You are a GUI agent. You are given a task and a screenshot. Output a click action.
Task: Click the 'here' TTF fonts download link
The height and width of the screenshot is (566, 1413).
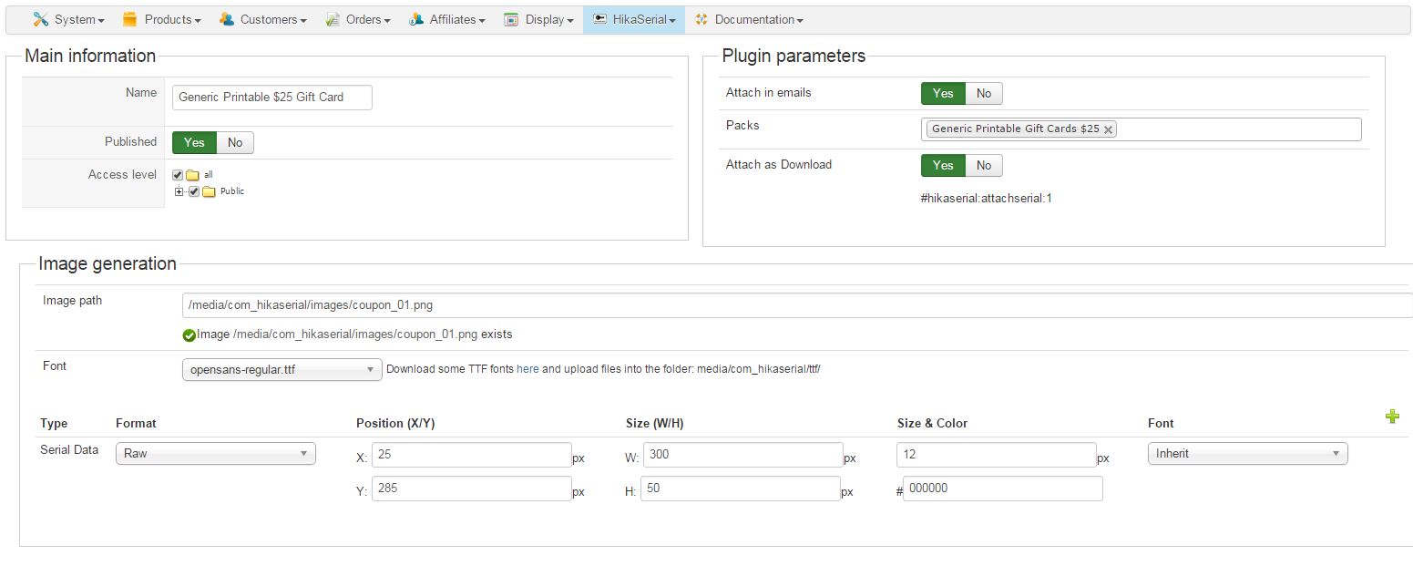[527, 369]
